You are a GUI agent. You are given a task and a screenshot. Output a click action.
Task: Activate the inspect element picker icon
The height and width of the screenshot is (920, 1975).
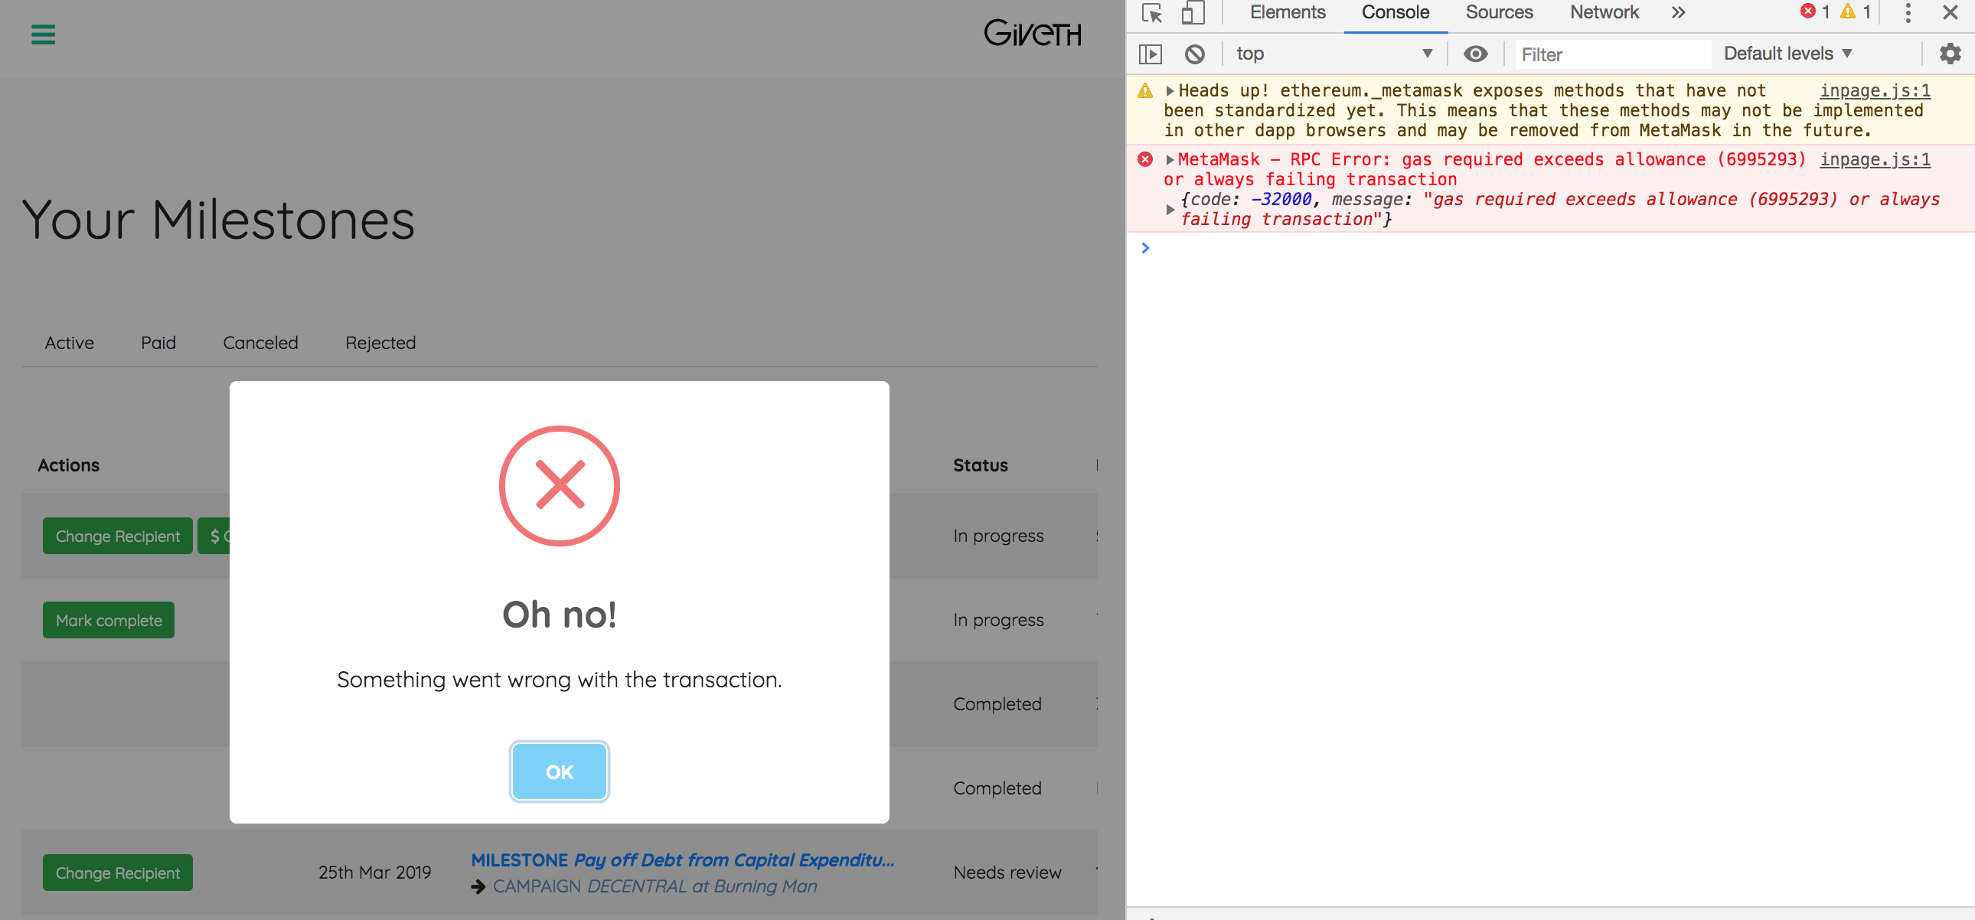(1151, 13)
